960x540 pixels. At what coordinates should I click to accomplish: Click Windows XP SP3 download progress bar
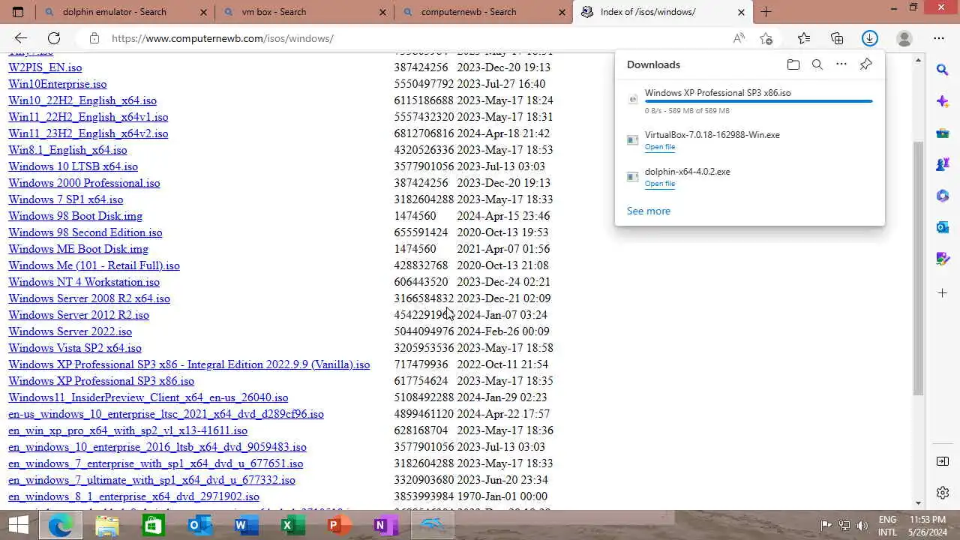click(x=758, y=101)
